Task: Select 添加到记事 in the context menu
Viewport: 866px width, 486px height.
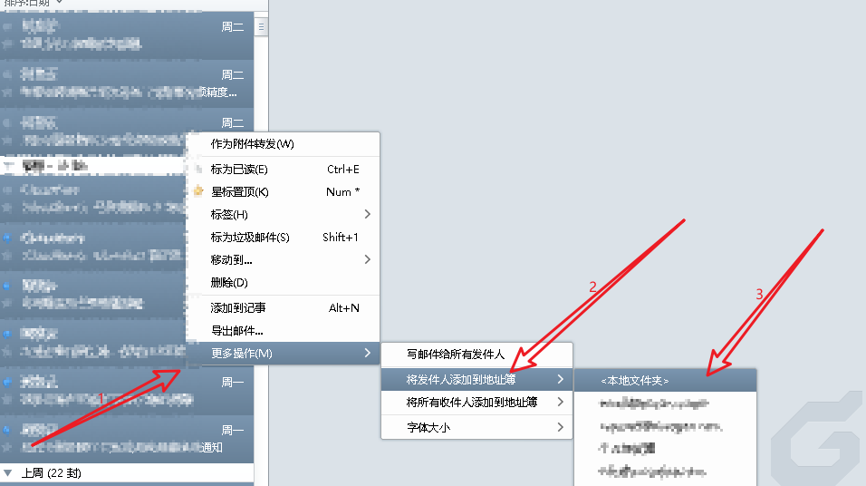Action: (x=238, y=308)
